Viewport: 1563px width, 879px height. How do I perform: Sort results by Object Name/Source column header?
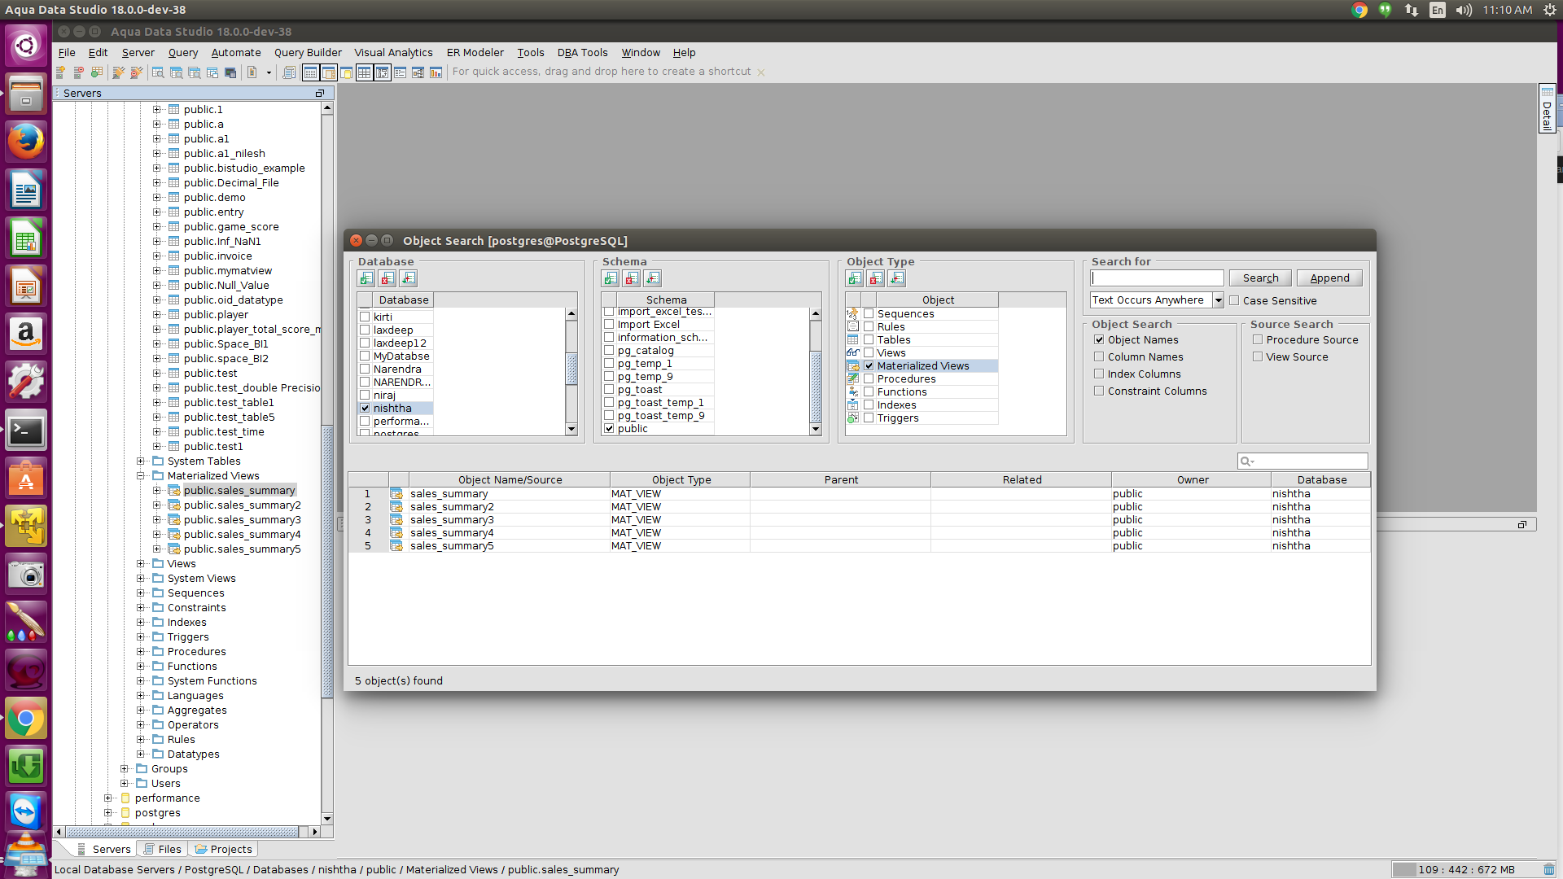click(x=510, y=480)
